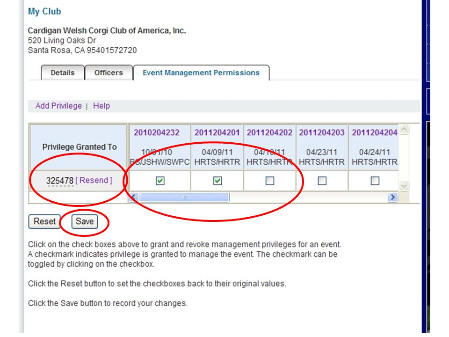Image resolution: width=449 pixels, height=337 pixels.
Task: Open event 2011204203 header link
Action: click(322, 132)
